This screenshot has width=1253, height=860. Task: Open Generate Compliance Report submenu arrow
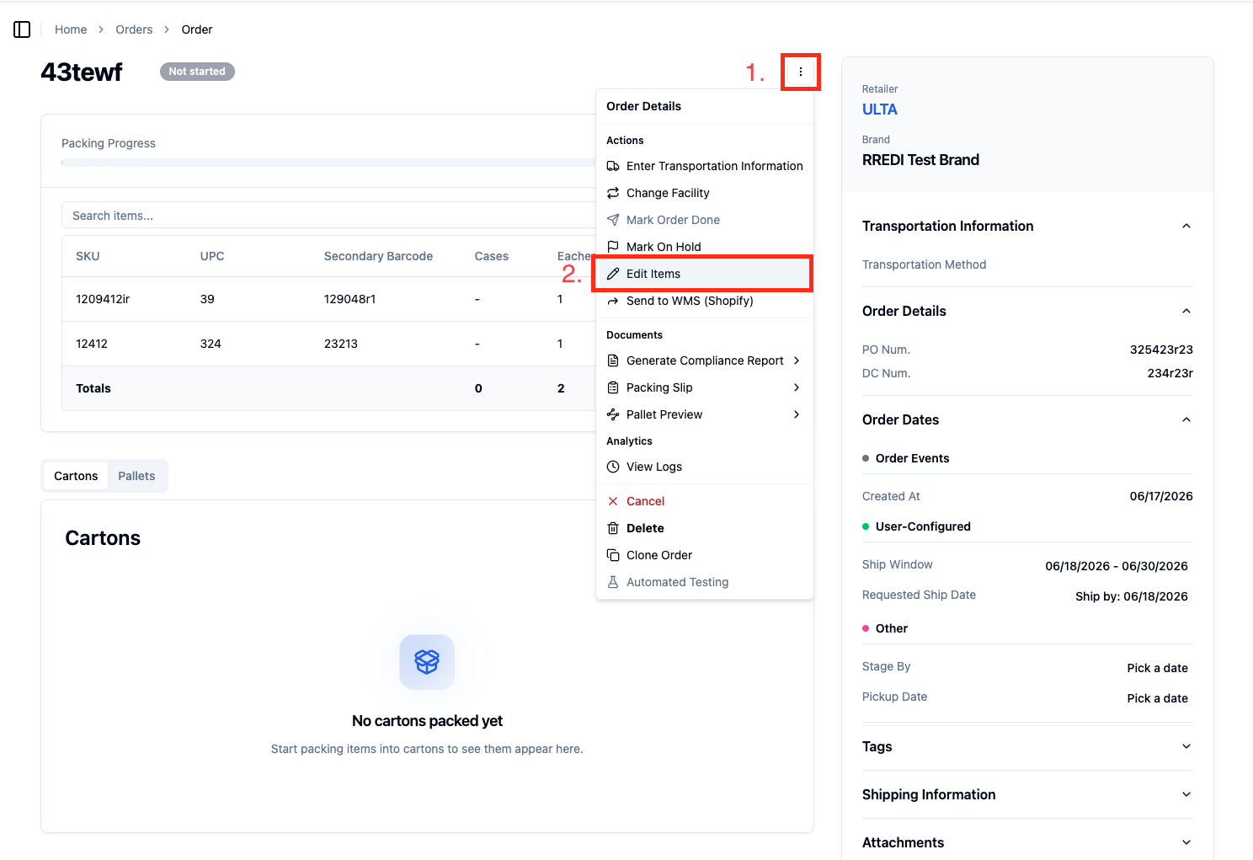797,361
